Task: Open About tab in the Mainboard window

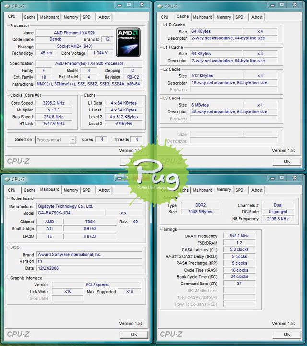Action: point(104,190)
